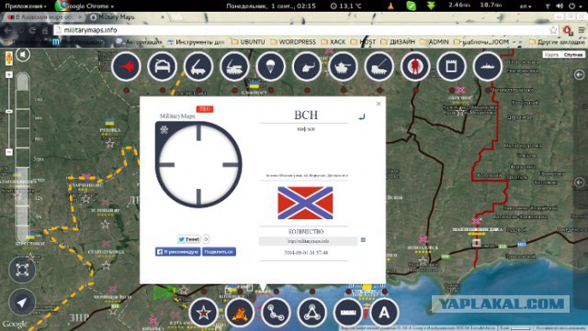The image size is (588, 331).
Task: Click the Novorossiya flag image in popup
Action: [x=305, y=203]
